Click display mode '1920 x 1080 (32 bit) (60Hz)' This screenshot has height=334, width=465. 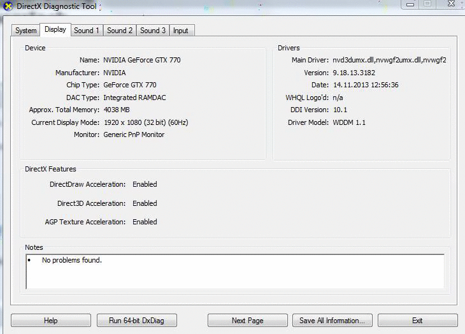146,122
